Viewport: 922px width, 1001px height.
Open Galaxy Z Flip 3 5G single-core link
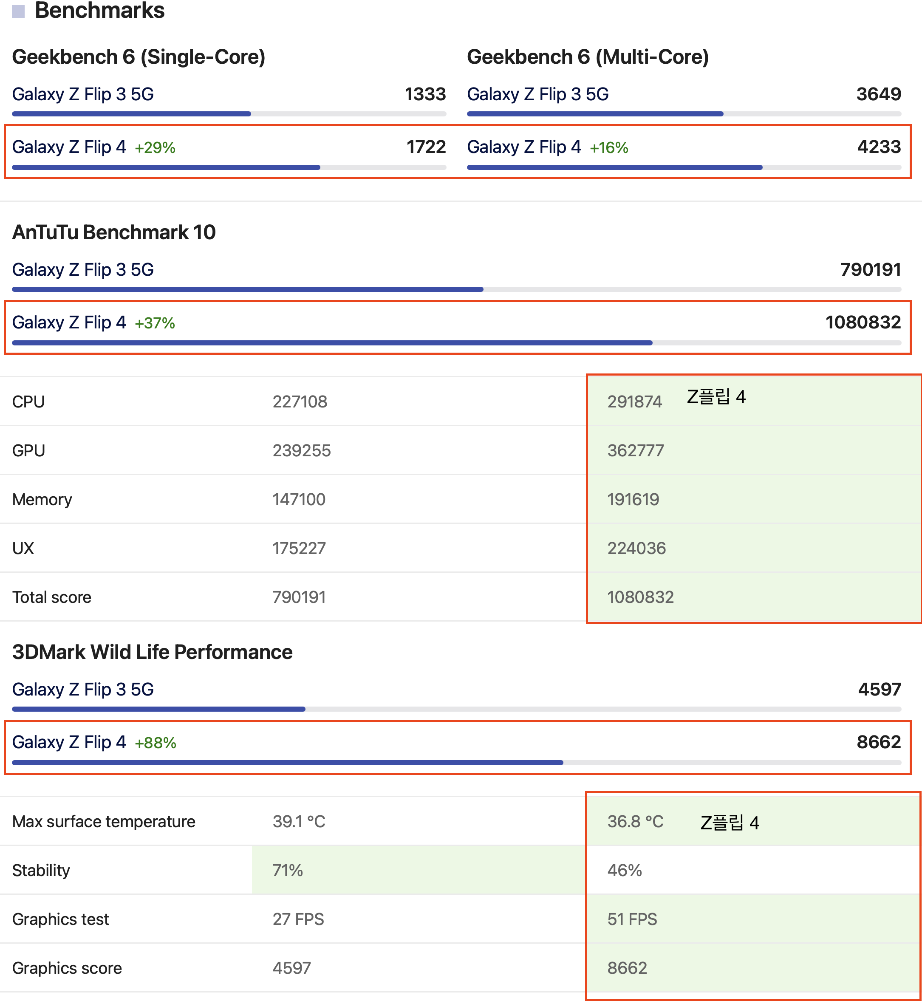pyautogui.click(x=83, y=94)
